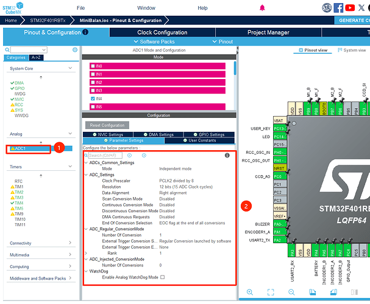The width and height of the screenshot is (370, 304).
Task: Select the PC0 pin on the chip
Action: coord(280,176)
